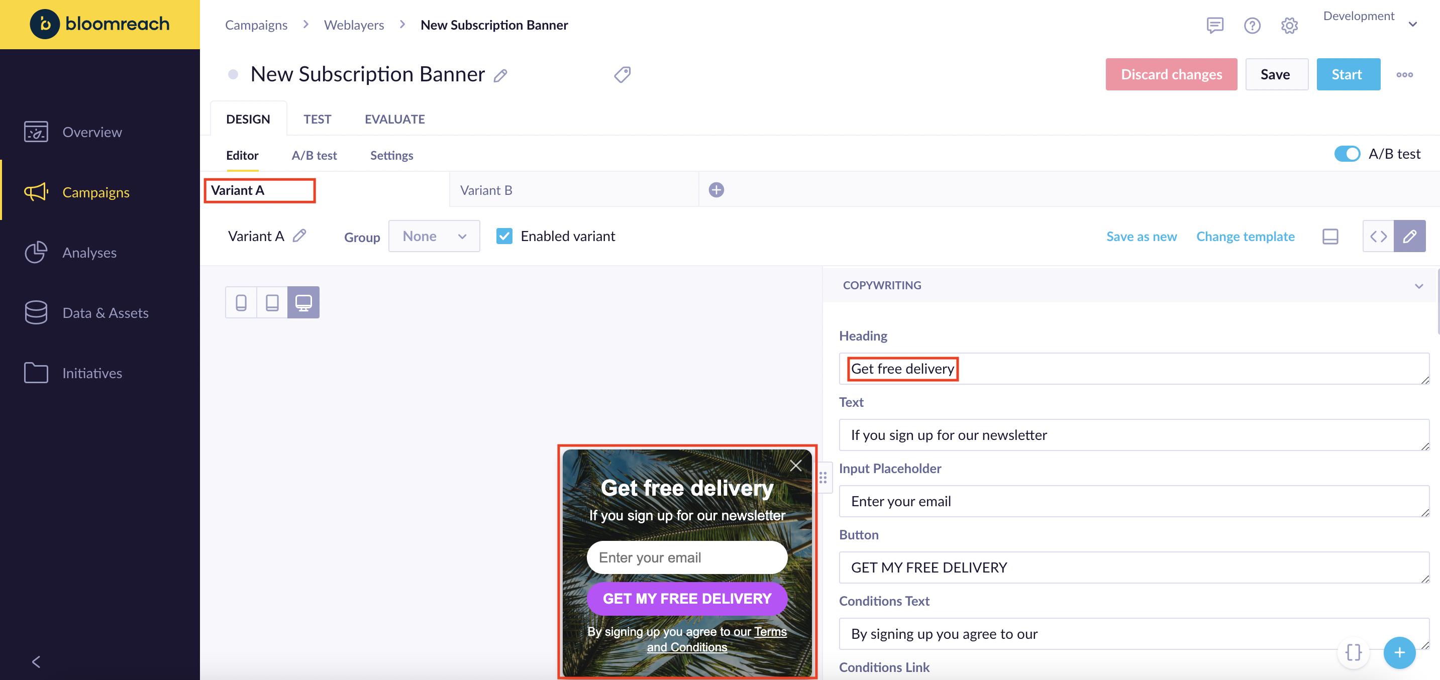Edit the Variant A name pencil icon
The image size is (1440, 680).
299,236
